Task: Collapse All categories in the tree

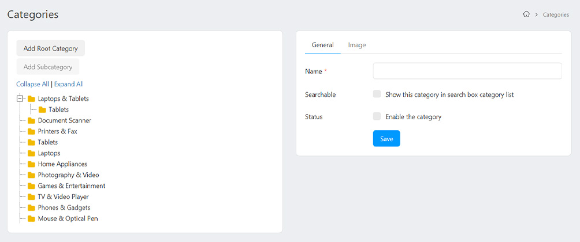Action: click(x=32, y=84)
